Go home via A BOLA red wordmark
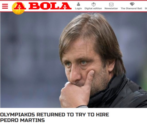 click(x=43, y=6)
